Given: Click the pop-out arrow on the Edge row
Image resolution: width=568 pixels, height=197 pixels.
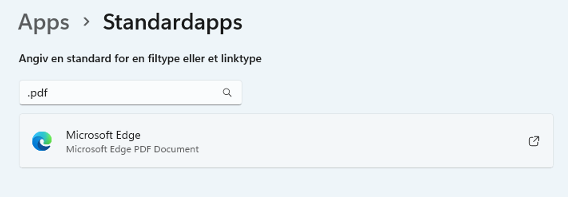Looking at the screenshot, I should (534, 141).
